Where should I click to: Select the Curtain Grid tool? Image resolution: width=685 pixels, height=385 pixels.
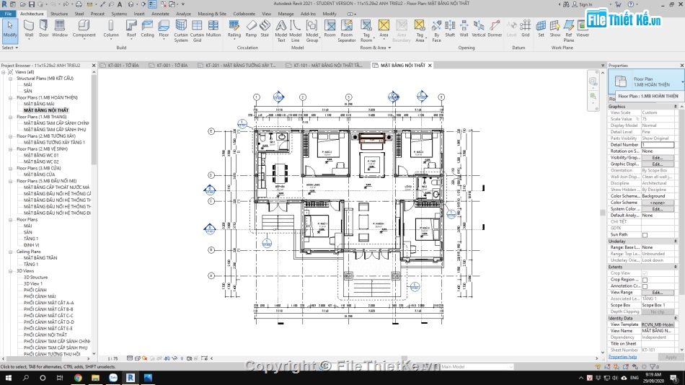click(x=197, y=31)
